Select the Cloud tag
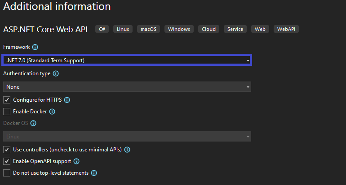This screenshot has height=185, width=346. tap(209, 29)
